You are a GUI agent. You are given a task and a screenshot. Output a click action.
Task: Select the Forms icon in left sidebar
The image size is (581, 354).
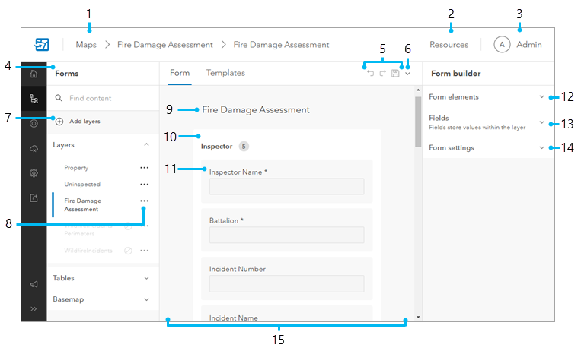[34, 99]
